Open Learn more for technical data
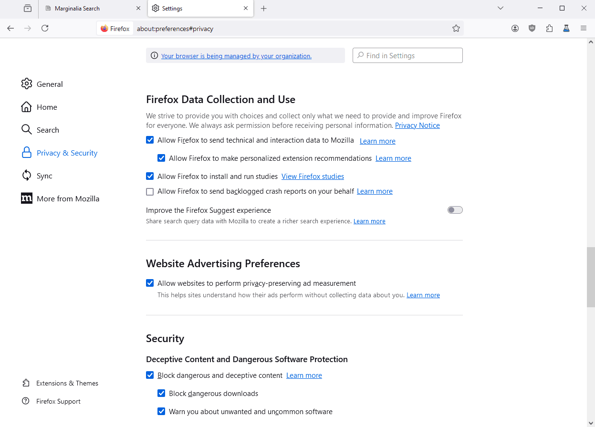 click(x=377, y=141)
